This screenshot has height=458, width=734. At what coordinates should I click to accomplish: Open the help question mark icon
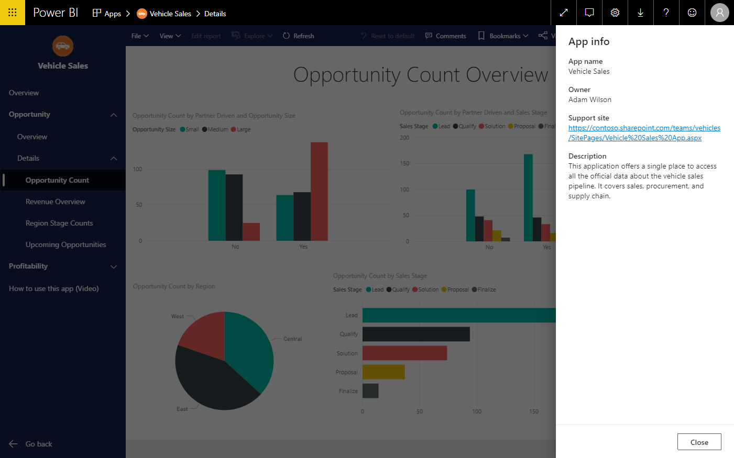click(x=666, y=13)
